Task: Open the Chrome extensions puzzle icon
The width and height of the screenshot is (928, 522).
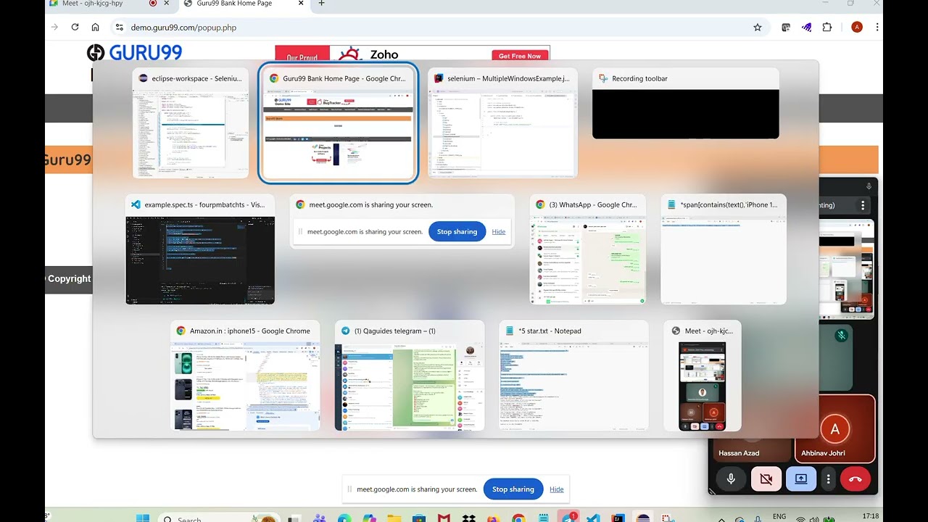Action: 827,27
